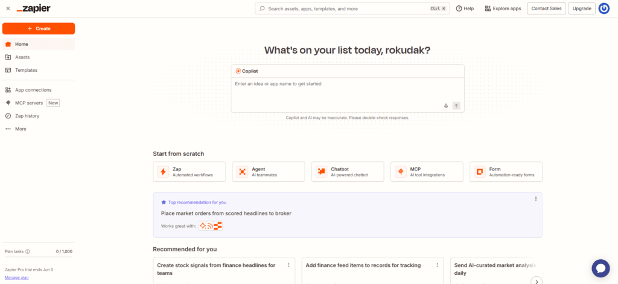Click the MCP servers icon
This screenshot has width=618, height=284.
pos(8,103)
